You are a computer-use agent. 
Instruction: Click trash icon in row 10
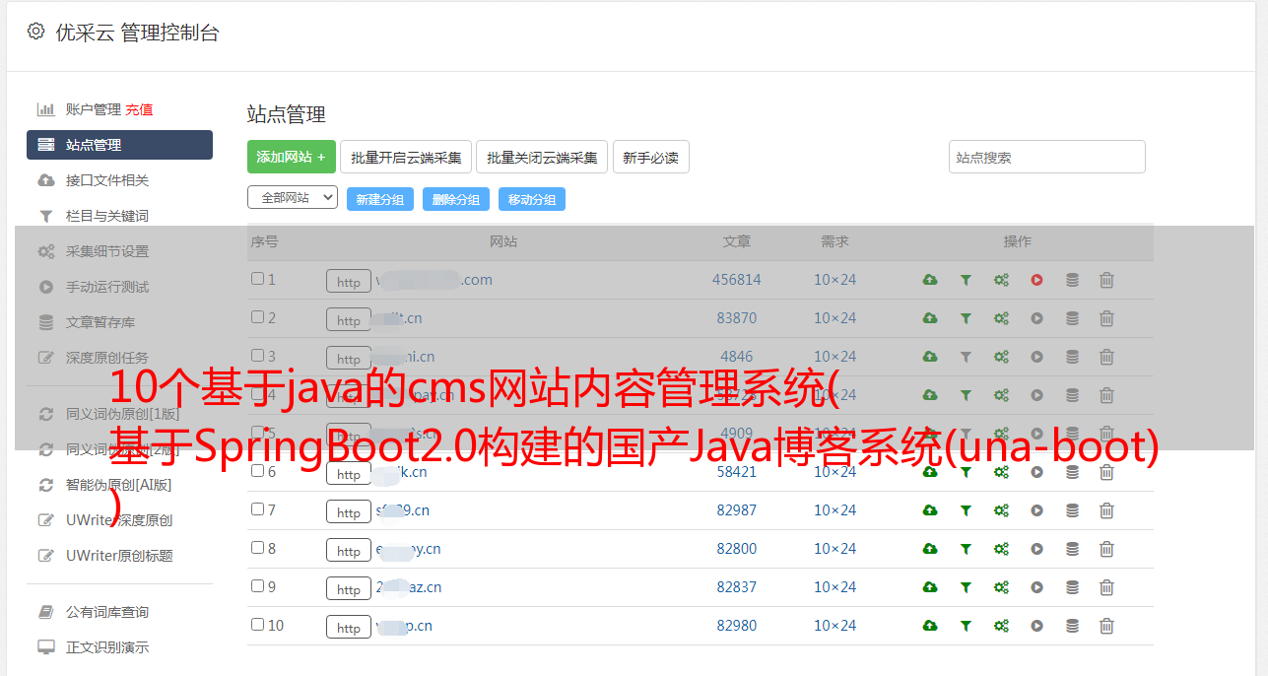click(1106, 626)
